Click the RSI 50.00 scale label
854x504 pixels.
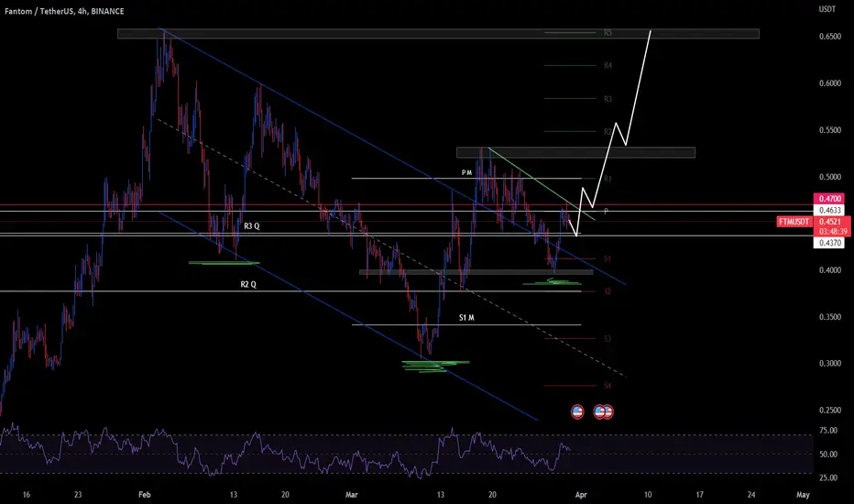pyautogui.click(x=828, y=455)
